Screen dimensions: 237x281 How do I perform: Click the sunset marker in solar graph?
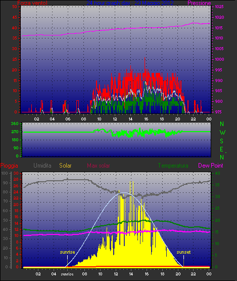click(183, 252)
